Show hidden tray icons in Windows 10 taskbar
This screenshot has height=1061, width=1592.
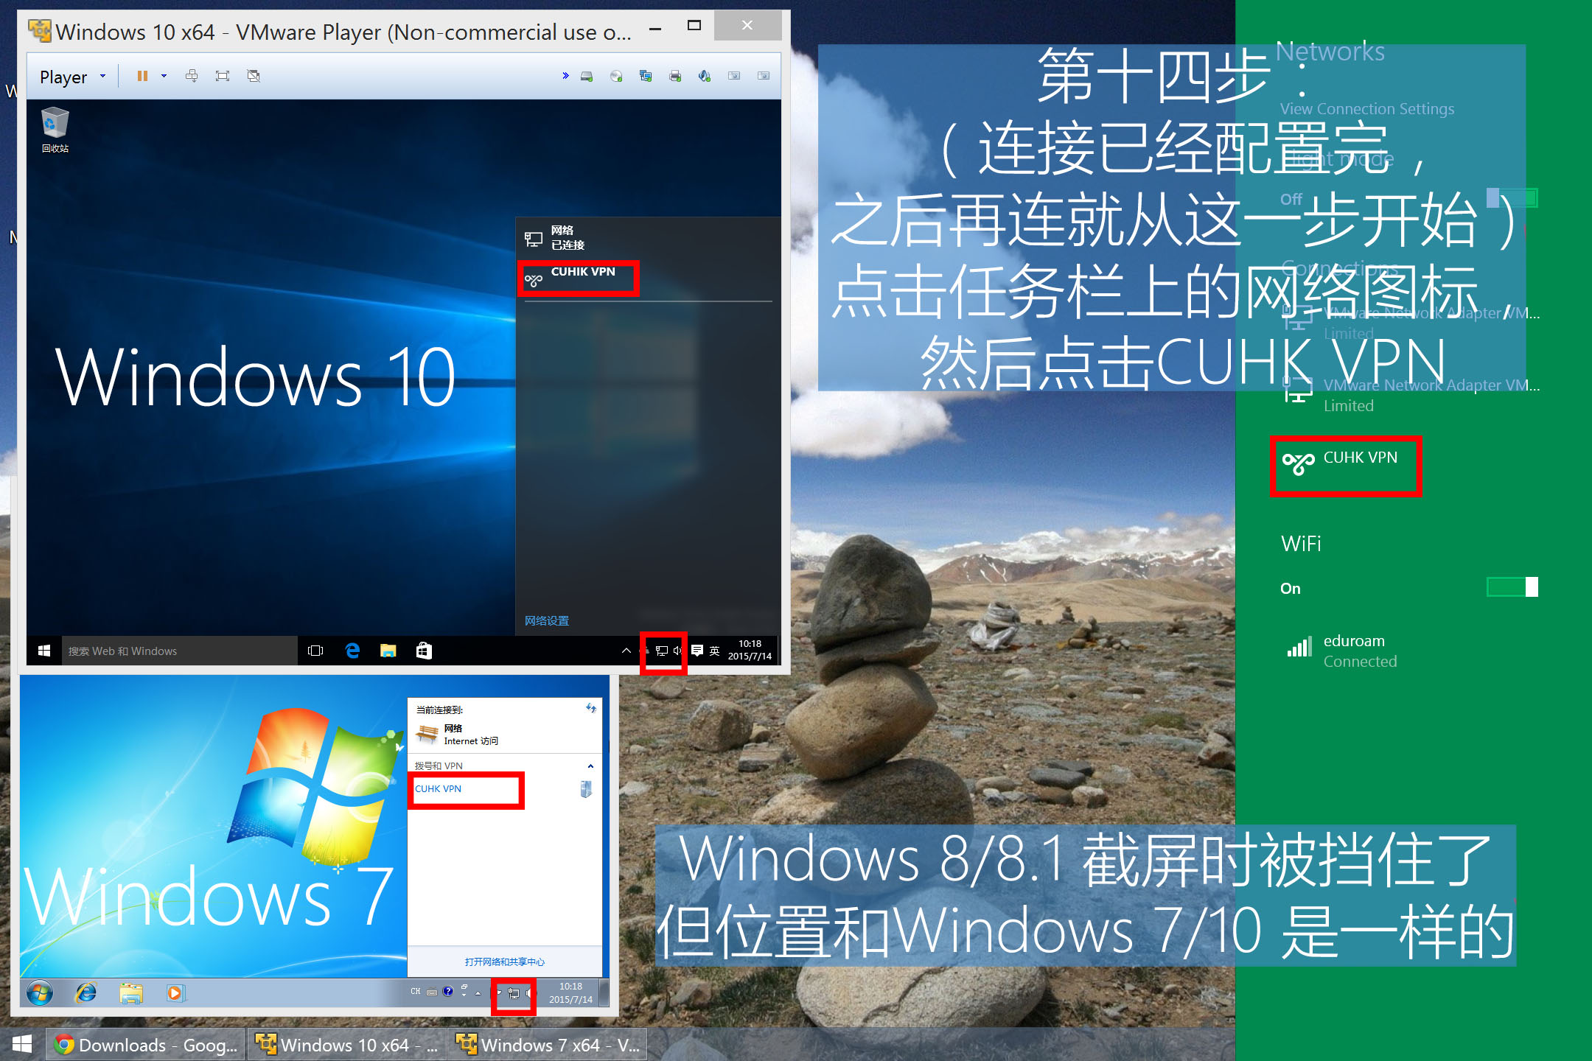[x=626, y=651]
